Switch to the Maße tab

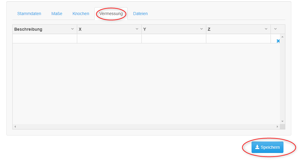click(x=57, y=14)
